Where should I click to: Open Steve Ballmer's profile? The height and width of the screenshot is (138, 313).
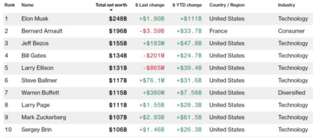39,80
